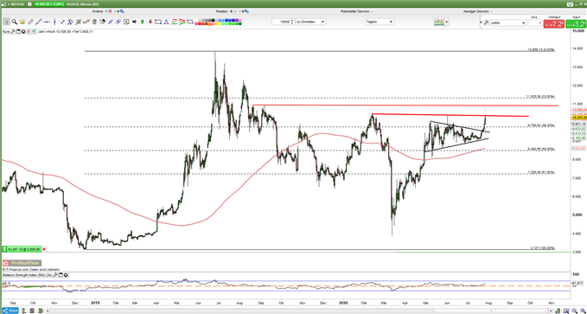The height and width of the screenshot is (314, 587).
Task: Add a green up arrow marker
Action: 143,22
